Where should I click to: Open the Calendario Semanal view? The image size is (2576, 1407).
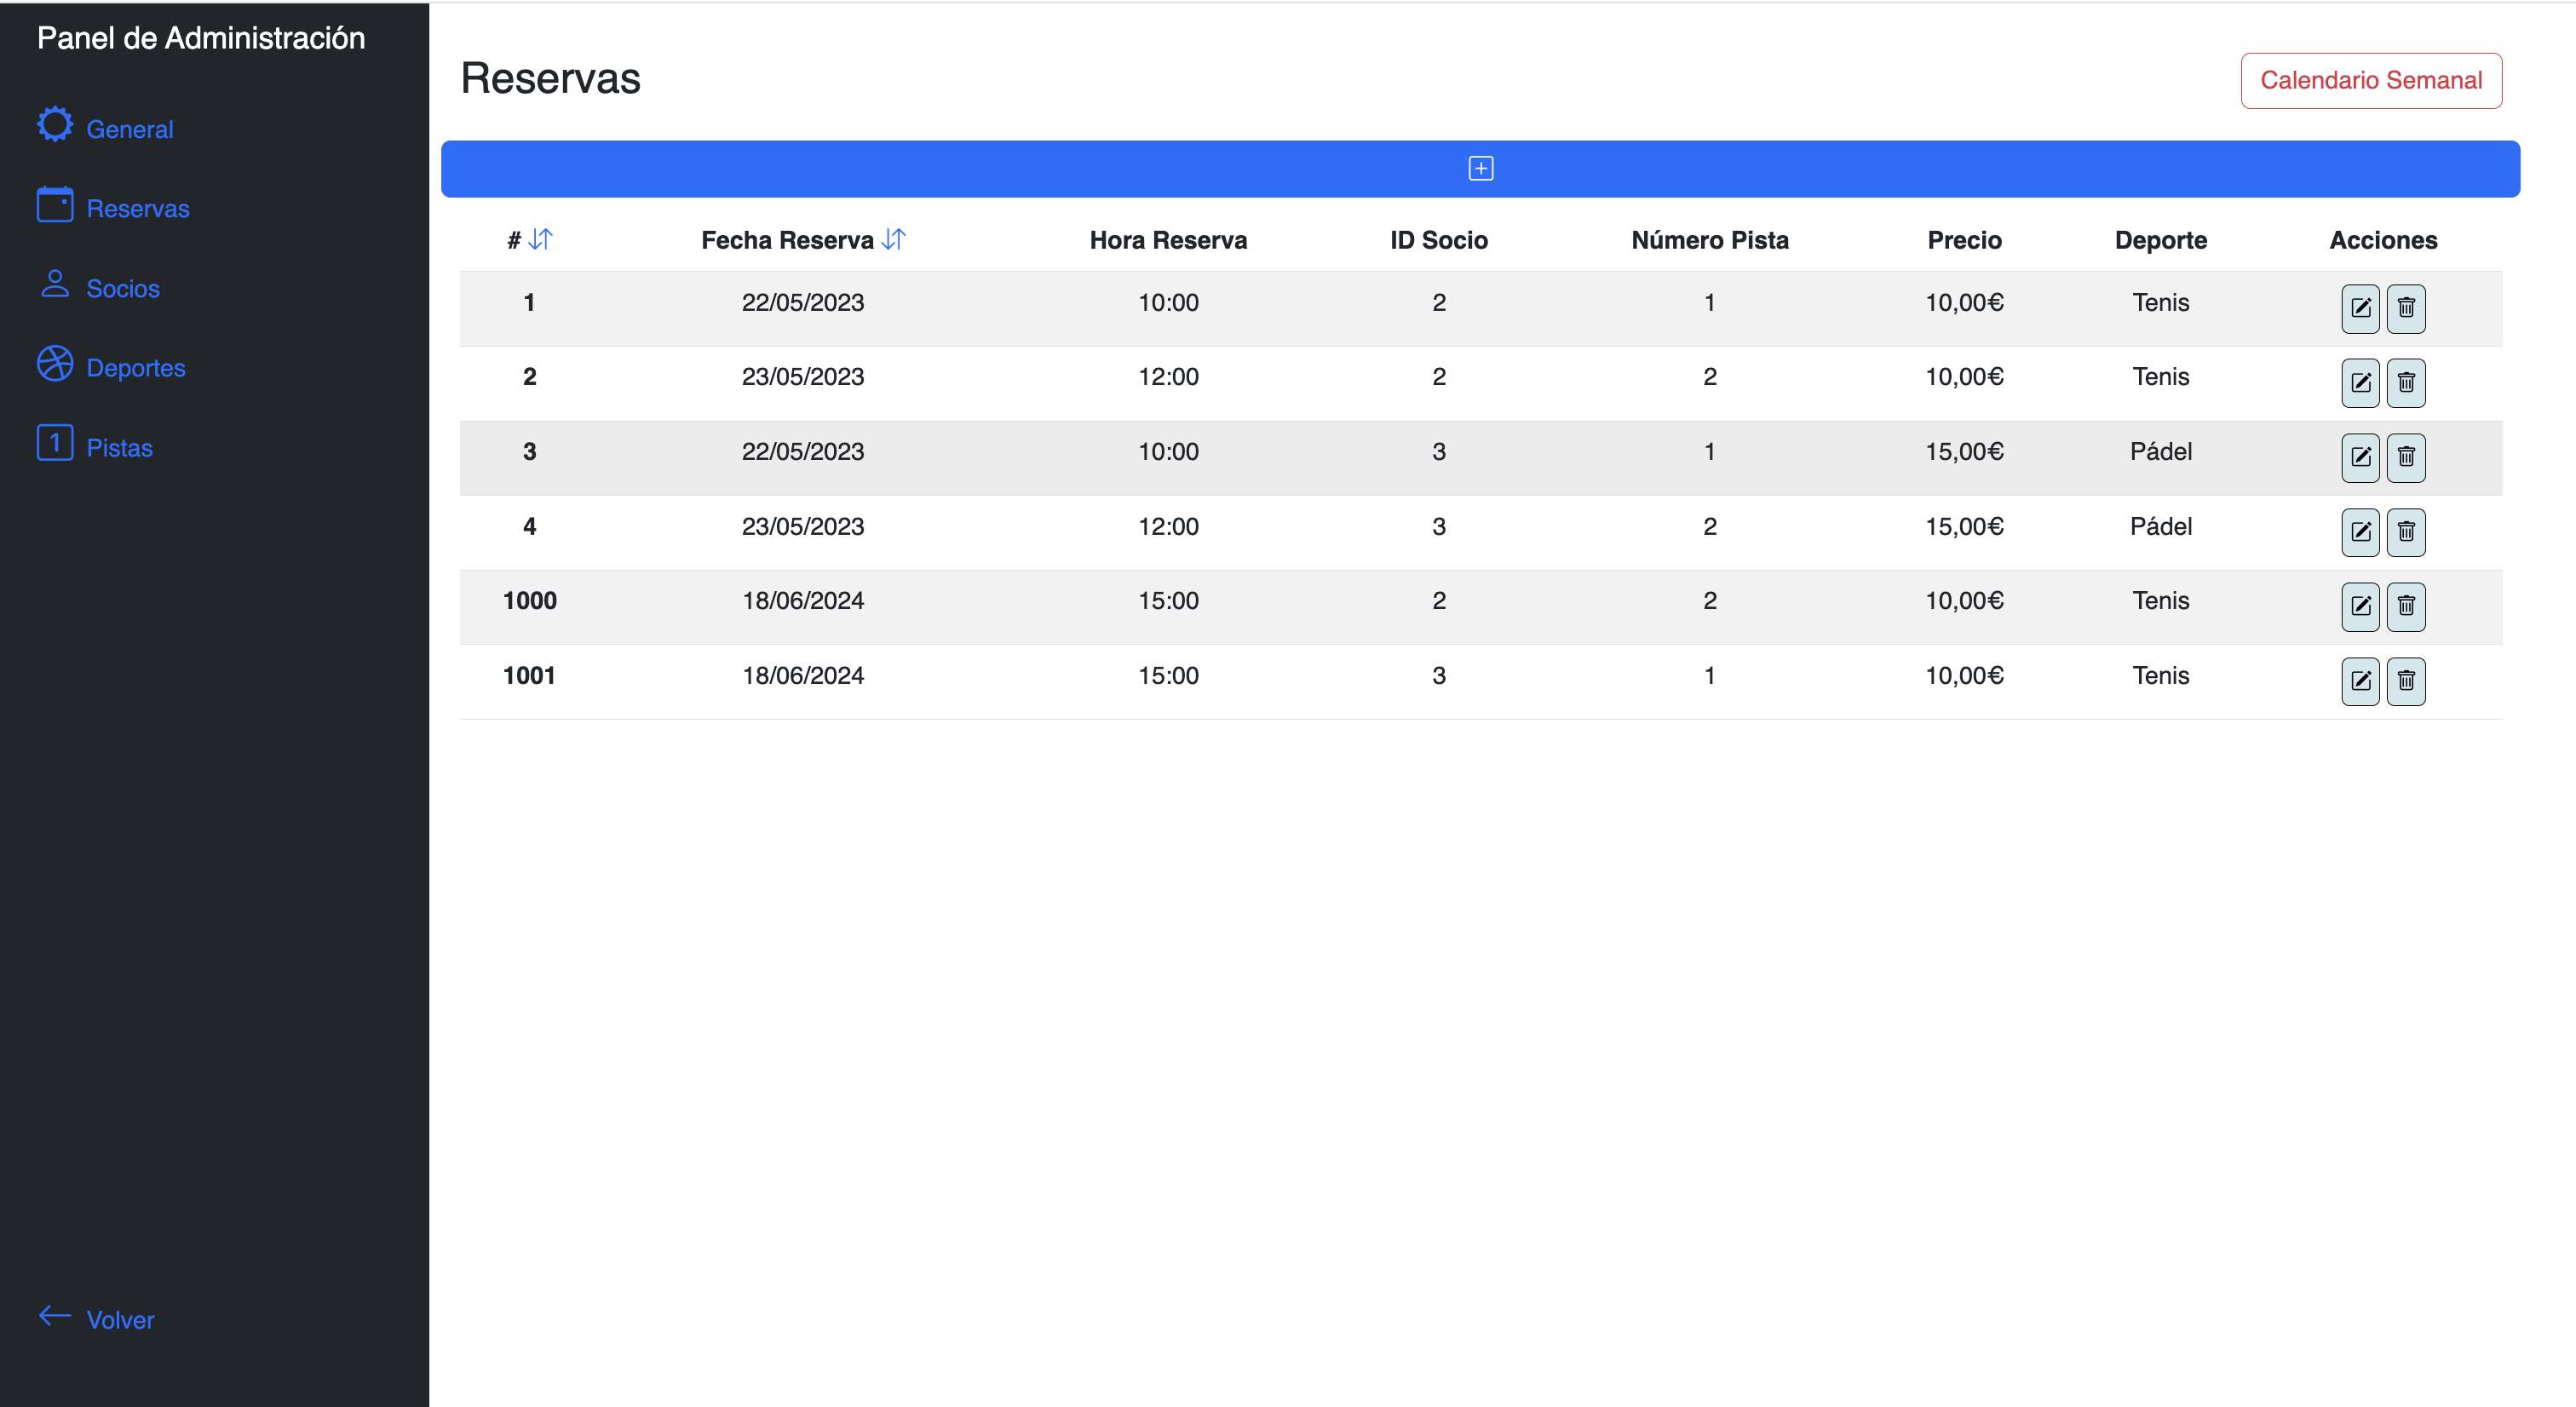coord(2371,80)
